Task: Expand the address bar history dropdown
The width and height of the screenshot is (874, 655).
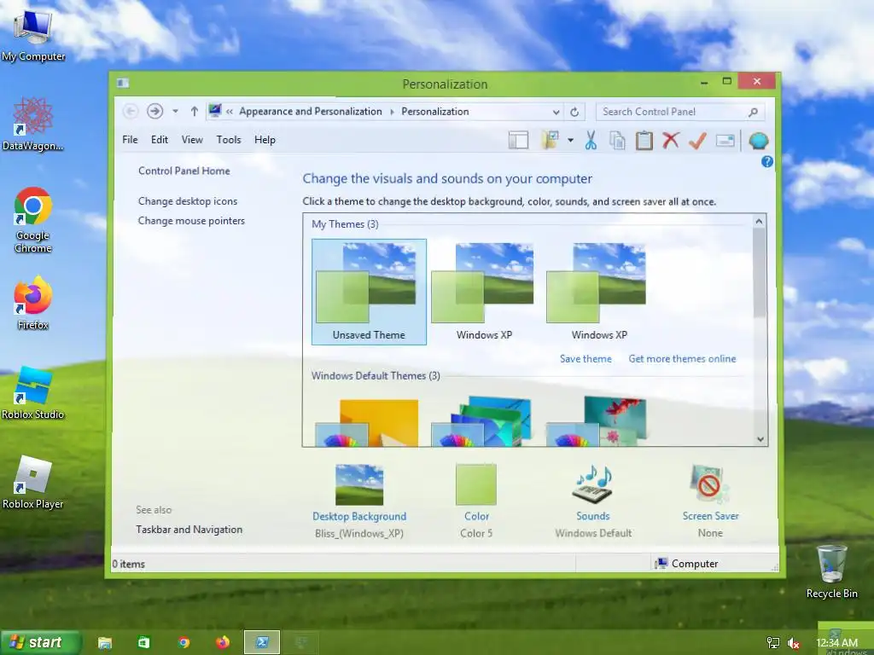Action: 556,112
